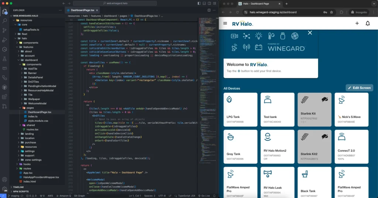Screen dimensions: 378x198
Task: Open the ConnecT 2.0 device tile
Action: [351, 147]
